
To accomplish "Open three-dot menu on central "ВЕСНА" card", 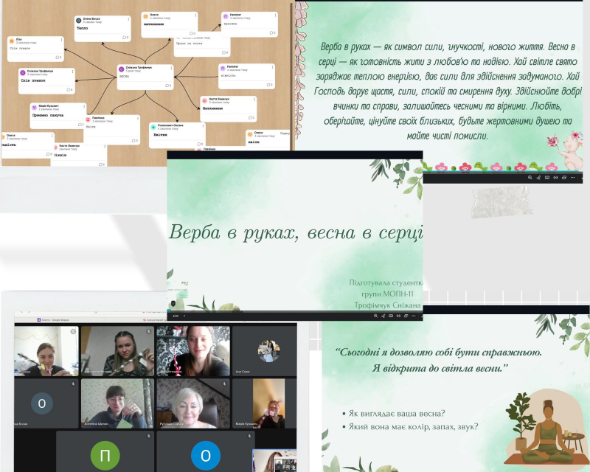I will (172, 68).
